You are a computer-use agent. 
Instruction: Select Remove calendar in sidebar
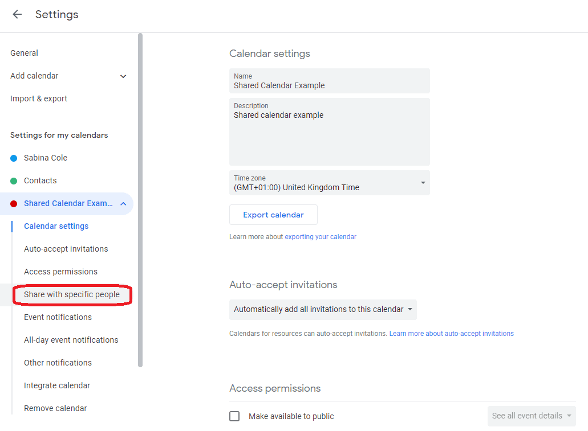coord(55,408)
